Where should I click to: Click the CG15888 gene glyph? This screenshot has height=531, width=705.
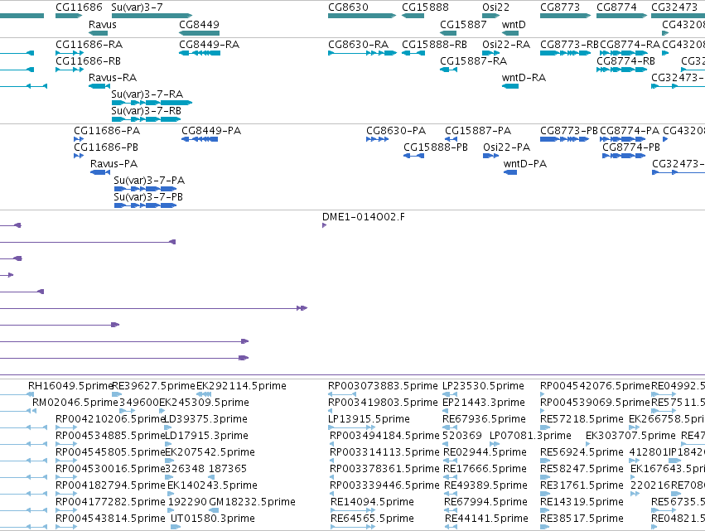pos(413,16)
